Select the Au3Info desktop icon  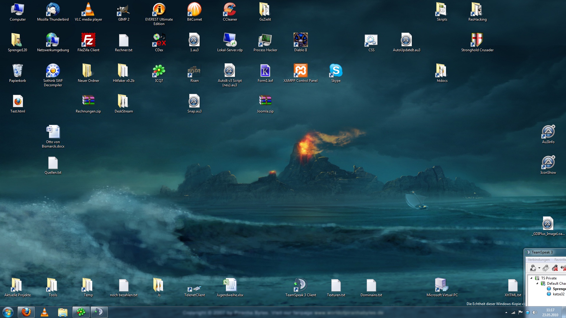click(548, 132)
